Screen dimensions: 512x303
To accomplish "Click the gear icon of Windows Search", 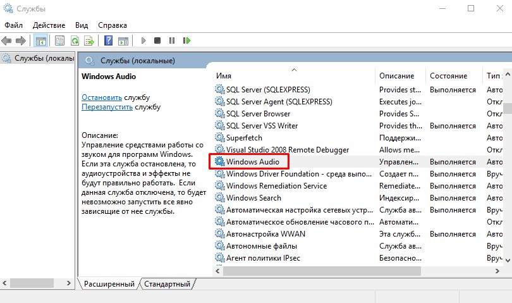I will click(x=220, y=197).
